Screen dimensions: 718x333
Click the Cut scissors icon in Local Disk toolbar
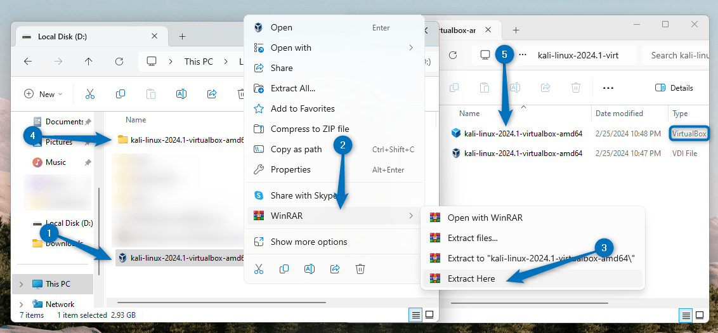tap(90, 94)
